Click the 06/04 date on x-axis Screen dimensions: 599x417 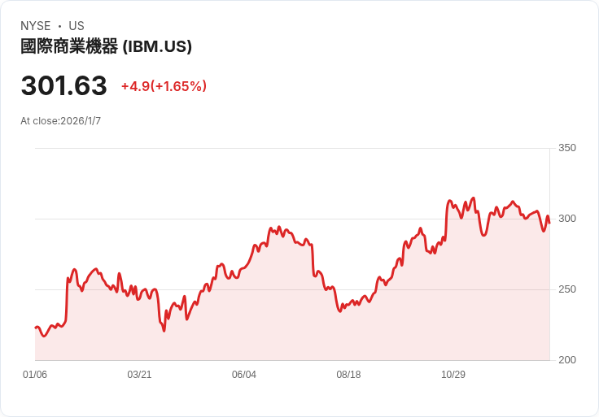point(244,375)
